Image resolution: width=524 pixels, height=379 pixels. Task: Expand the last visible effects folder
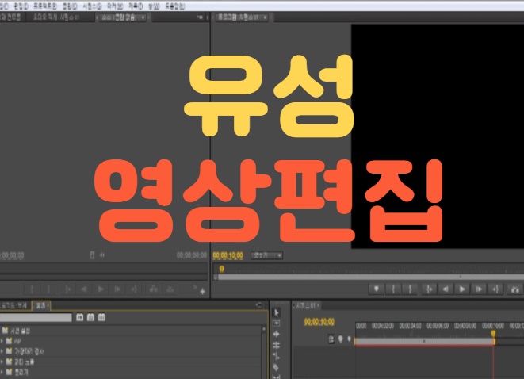(x=2, y=372)
